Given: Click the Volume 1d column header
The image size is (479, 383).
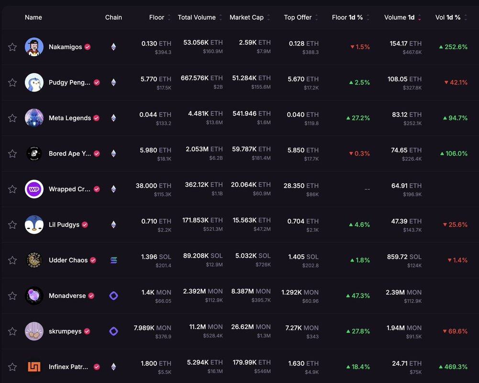Looking at the screenshot, I should coord(399,17).
